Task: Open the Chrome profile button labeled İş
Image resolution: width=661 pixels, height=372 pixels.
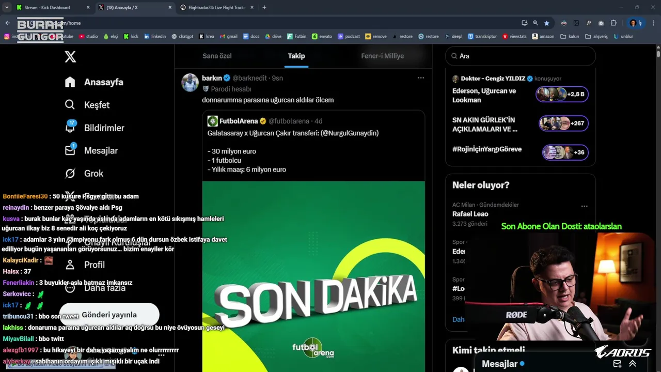Action: [x=635, y=23]
